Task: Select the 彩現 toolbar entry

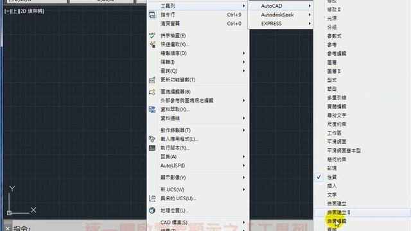Action: pyautogui.click(x=331, y=168)
